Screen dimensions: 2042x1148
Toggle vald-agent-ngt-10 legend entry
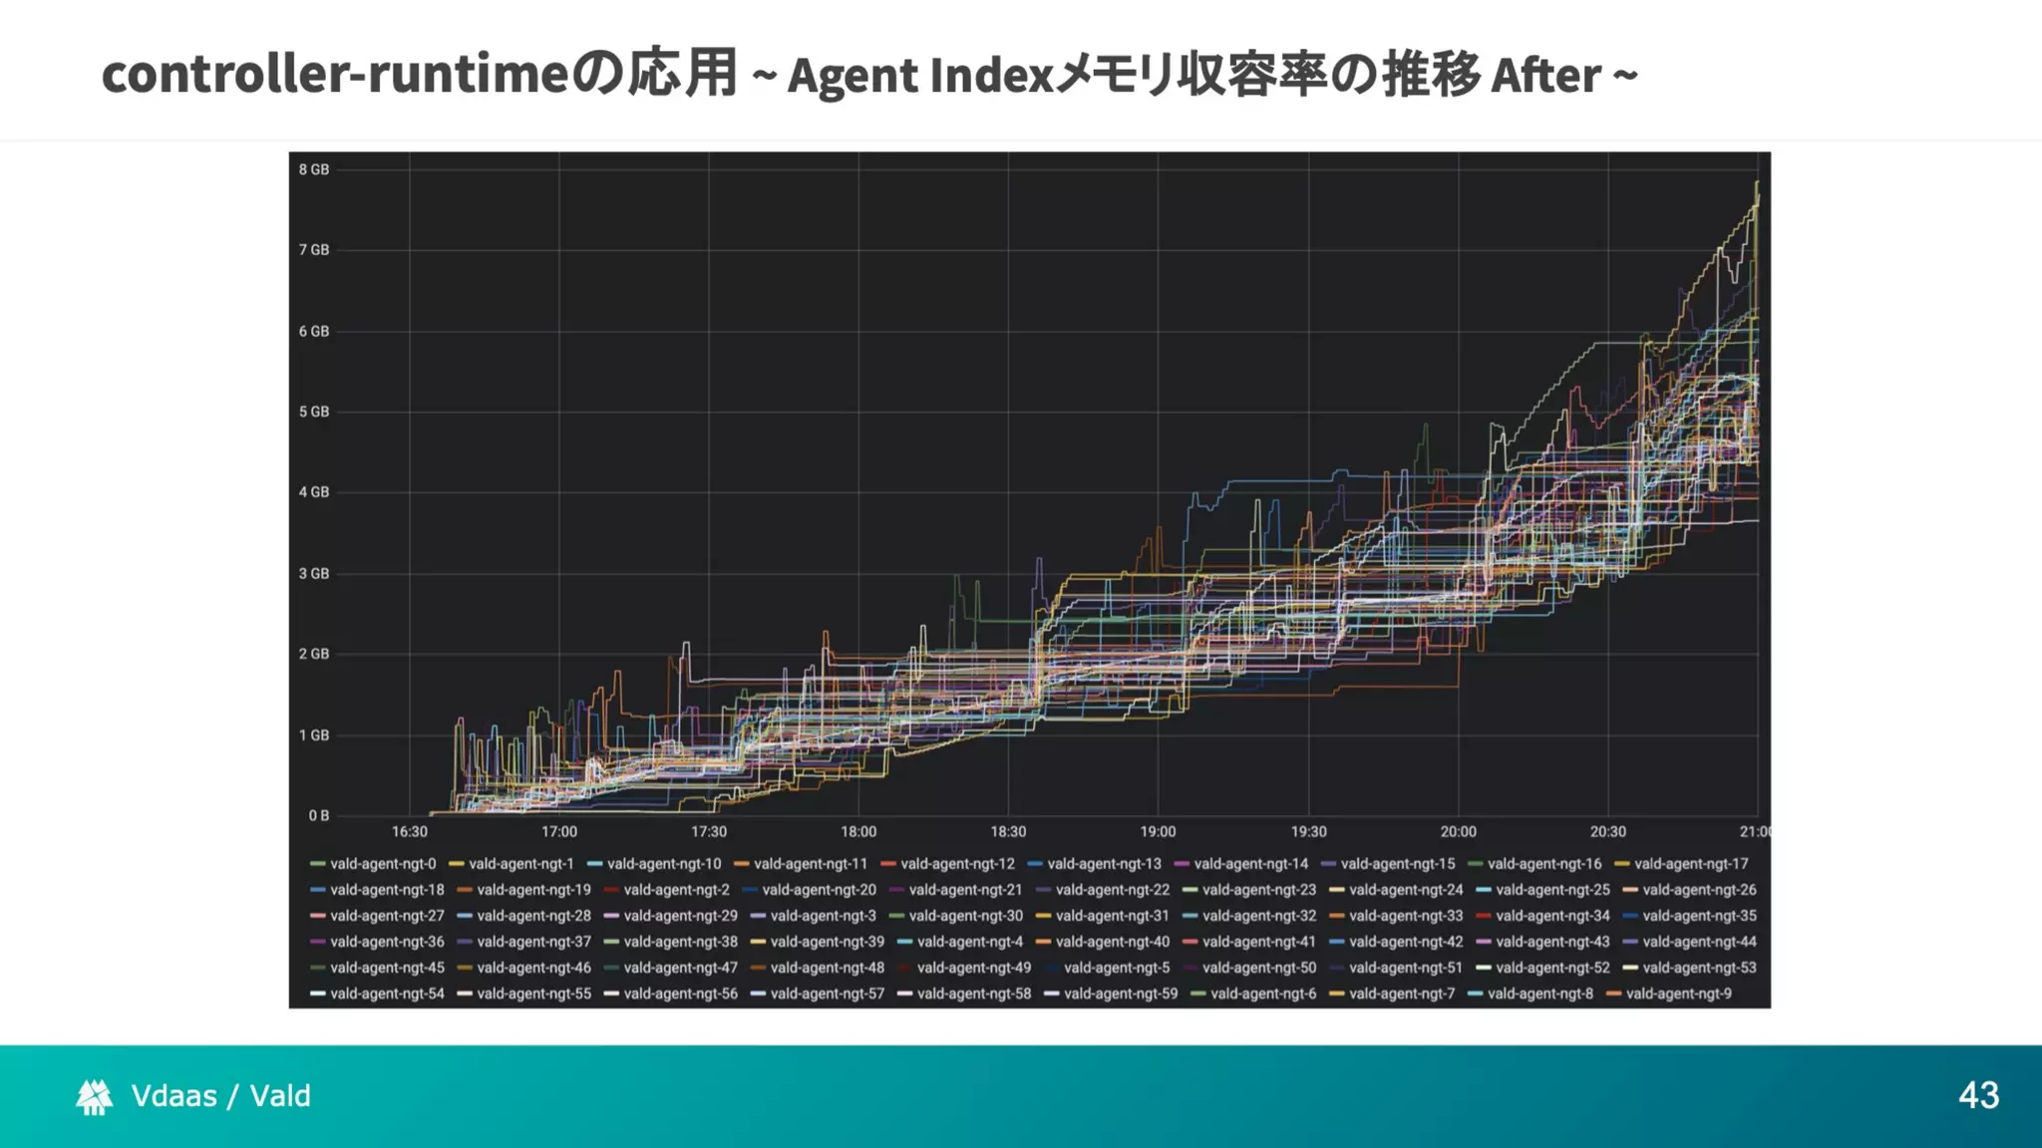coord(663,864)
